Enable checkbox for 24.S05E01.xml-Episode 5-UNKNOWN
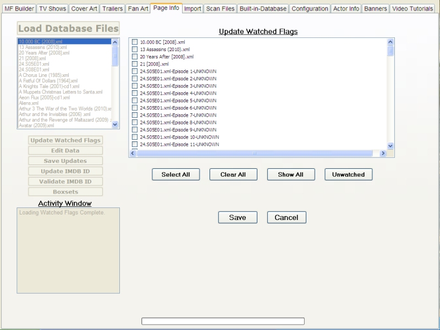Viewport: 440px width, 330px height. click(x=135, y=101)
